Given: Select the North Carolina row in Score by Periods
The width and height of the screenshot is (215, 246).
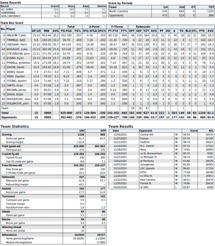Looking at the screenshot, I should pos(119,11).
